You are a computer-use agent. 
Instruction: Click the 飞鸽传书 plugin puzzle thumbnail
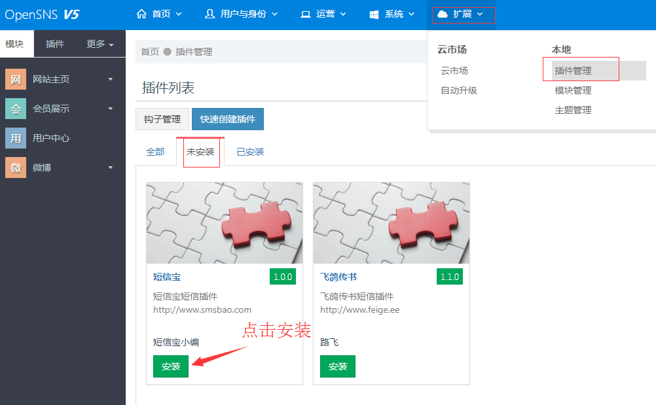click(391, 222)
